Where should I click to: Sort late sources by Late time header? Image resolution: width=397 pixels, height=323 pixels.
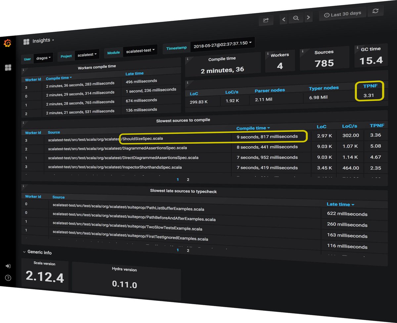340,204
